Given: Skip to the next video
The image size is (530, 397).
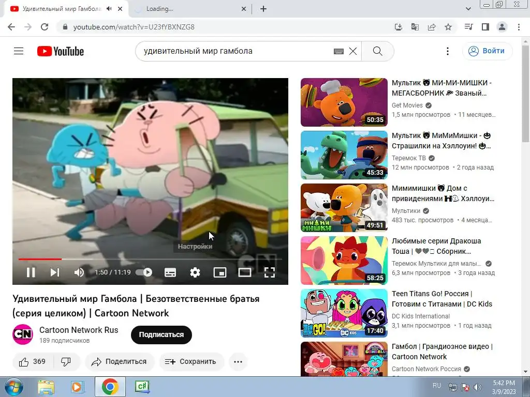Looking at the screenshot, I should click(x=55, y=272).
